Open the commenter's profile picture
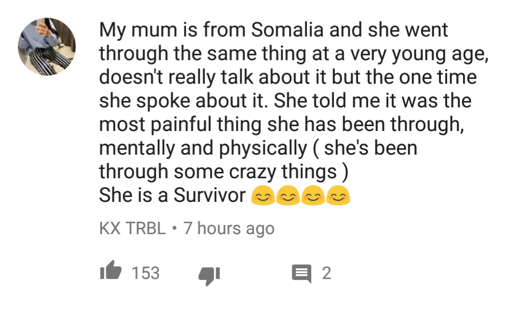Image resolution: width=515 pixels, height=316 pixels. coord(47,47)
